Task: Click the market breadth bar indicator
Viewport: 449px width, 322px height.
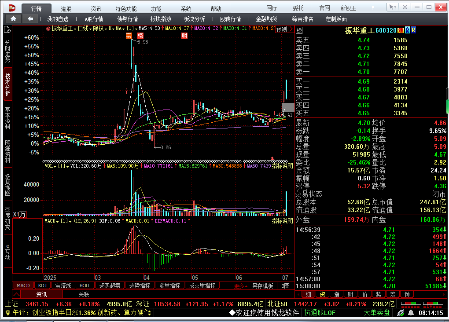Action: pyautogui.click(x=422, y=304)
